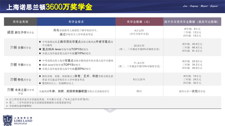
Task: Click the Love Outgoing Respect Support slogan
Action: [200, 6]
